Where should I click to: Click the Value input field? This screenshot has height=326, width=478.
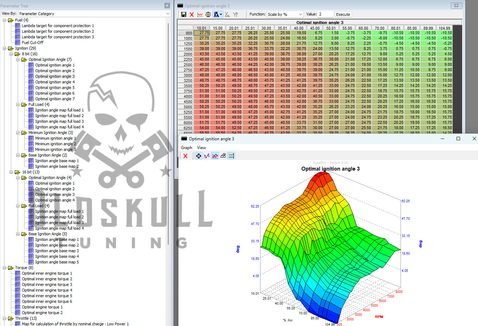tap(325, 14)
